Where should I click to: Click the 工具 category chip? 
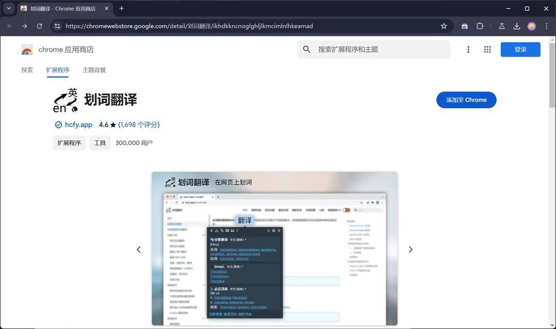tap(100, 143)
